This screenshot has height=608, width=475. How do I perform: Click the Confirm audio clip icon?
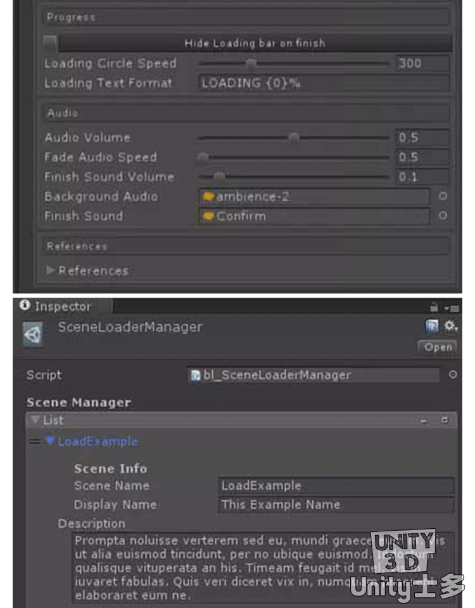[x=208, y=216]
